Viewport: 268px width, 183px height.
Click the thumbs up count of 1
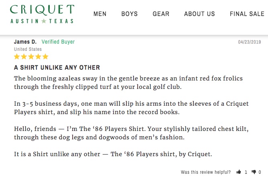pyautogui.click(x=246, y=172)
